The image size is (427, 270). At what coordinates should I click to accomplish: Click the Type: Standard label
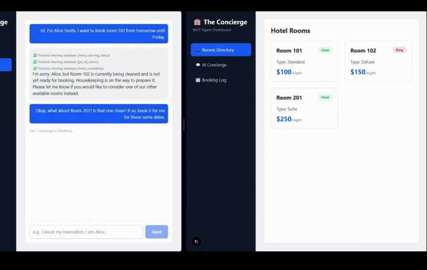point(290,62)
